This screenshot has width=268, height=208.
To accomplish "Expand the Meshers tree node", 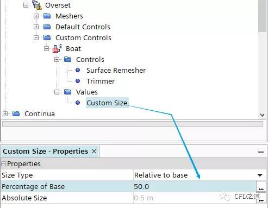I will pos(36,16).
